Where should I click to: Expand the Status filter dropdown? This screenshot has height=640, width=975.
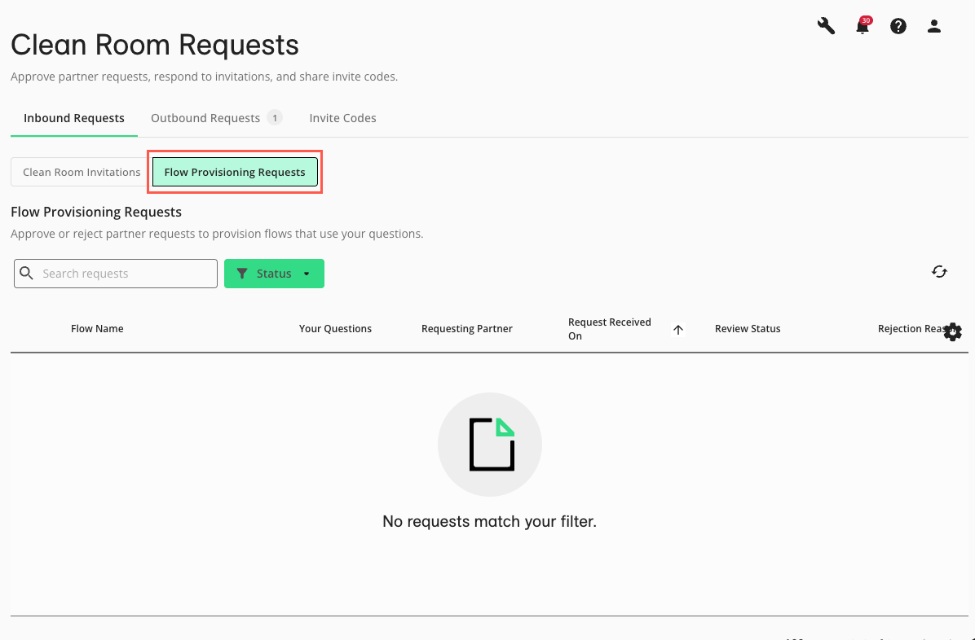274,274
